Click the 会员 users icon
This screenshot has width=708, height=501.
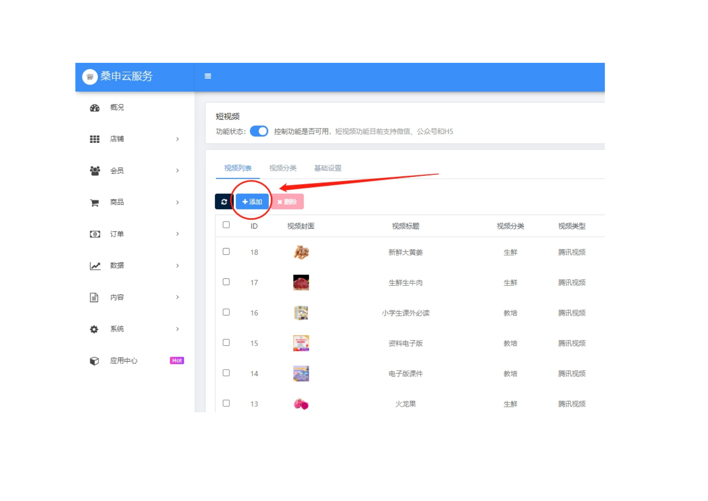click(95, 171)
